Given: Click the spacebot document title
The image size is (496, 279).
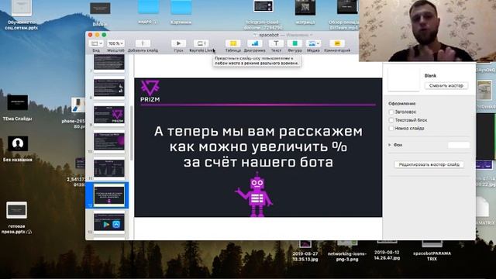Looking at the screenshot, I should pos(269,35).
